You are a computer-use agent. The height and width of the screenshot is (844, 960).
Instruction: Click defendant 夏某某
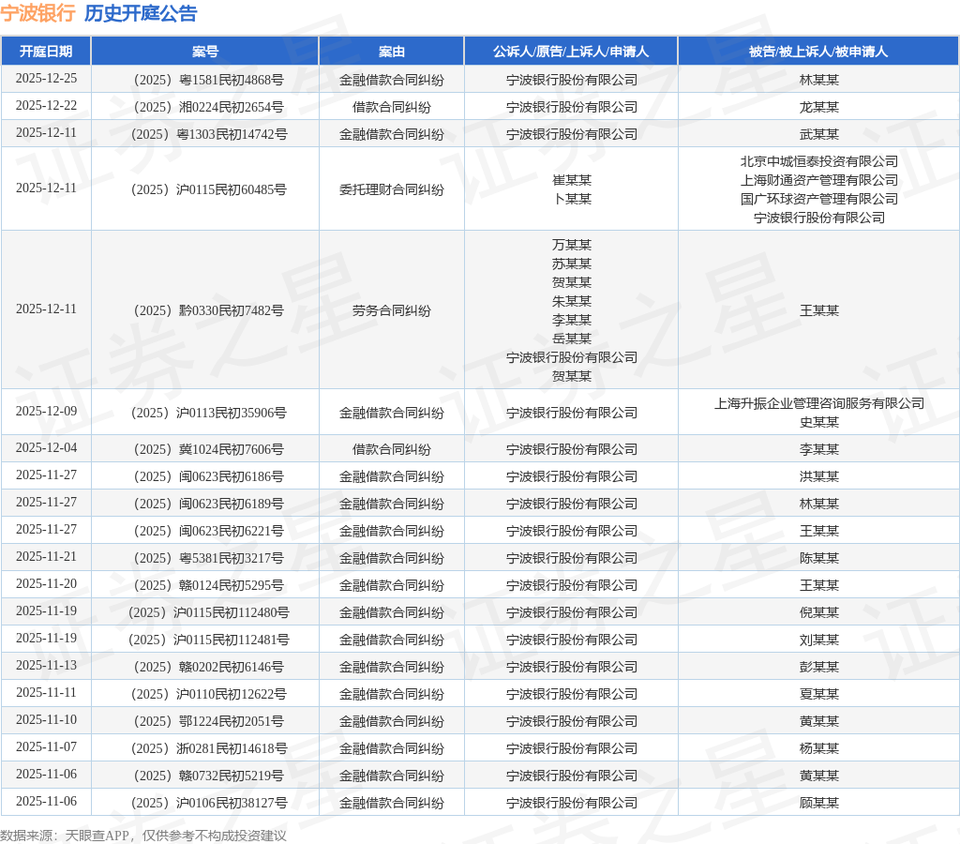point(818,694)
